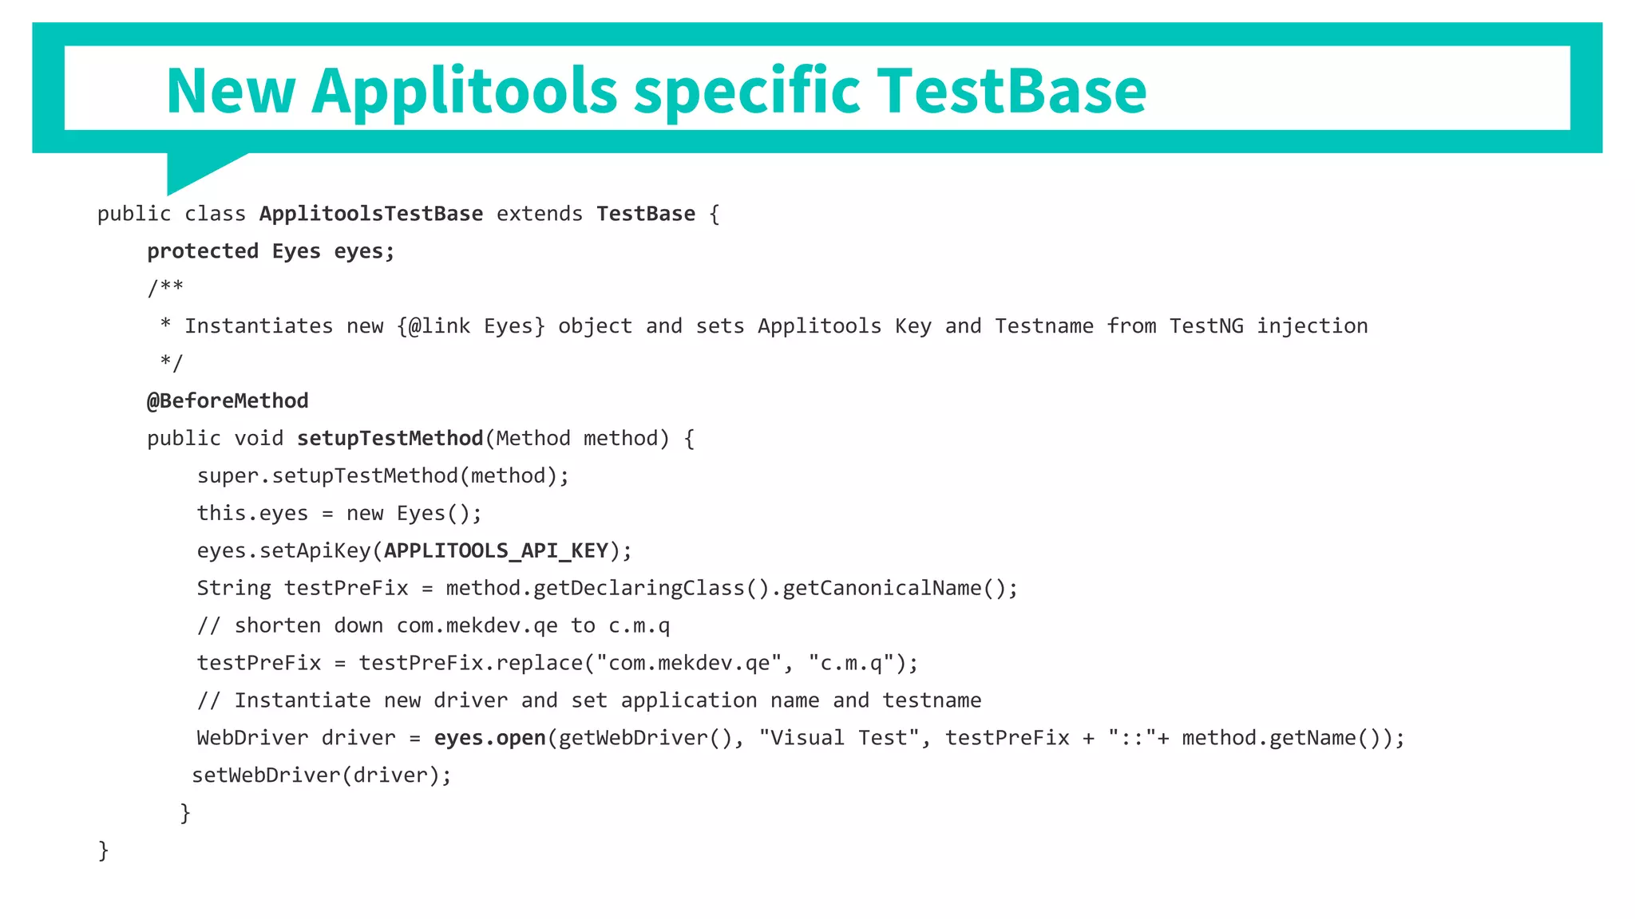Click the final closing brace of the class
Viewport: 1635px width, 919px height.
coord(103,850)
